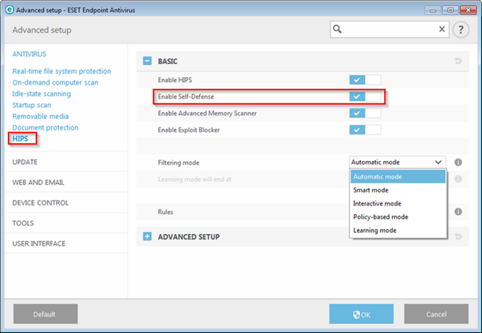The height and width of the screenshot is (333, 482).
Task: Click the Cancel button
Action: pos(436,314)
